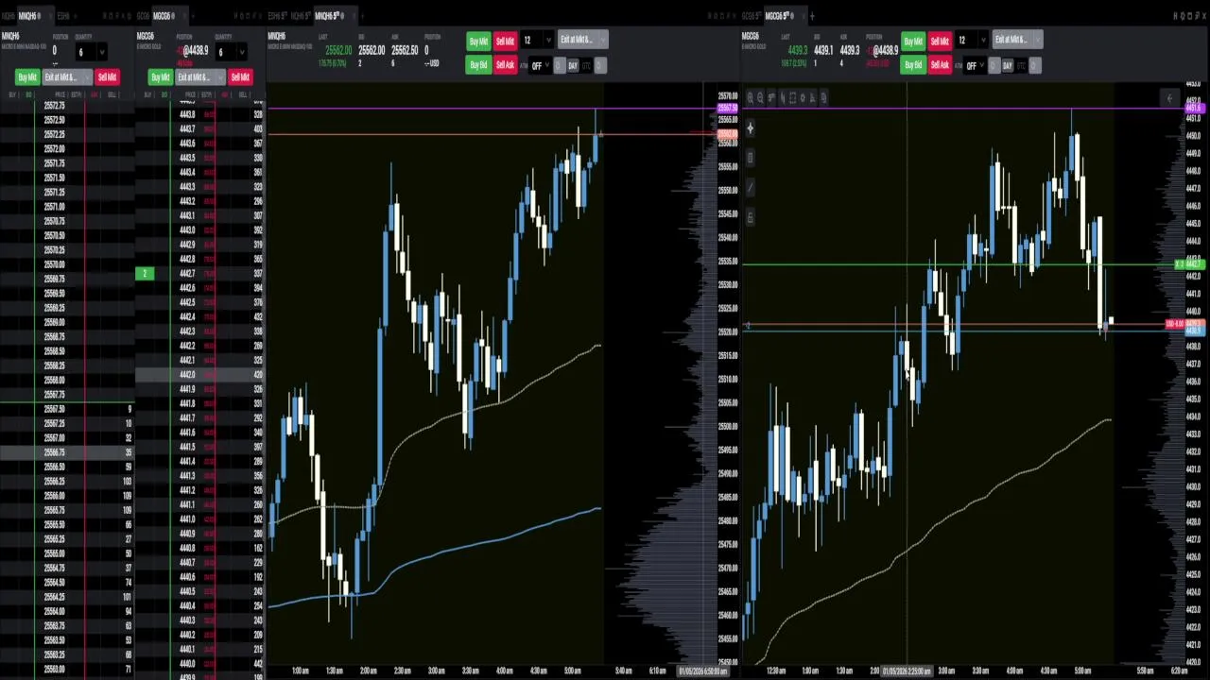1210x680 pixels.
Task: Open the ATM OFF dropdown on MGCG6 chart
Action: 975,65
